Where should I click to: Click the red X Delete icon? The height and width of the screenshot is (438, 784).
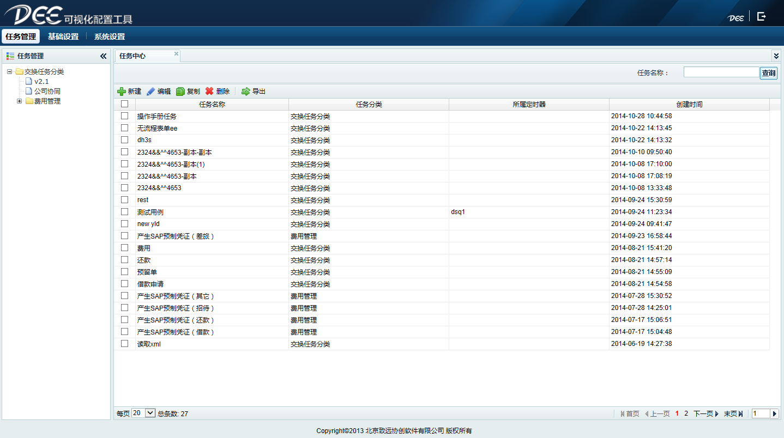tap(209, 92)
